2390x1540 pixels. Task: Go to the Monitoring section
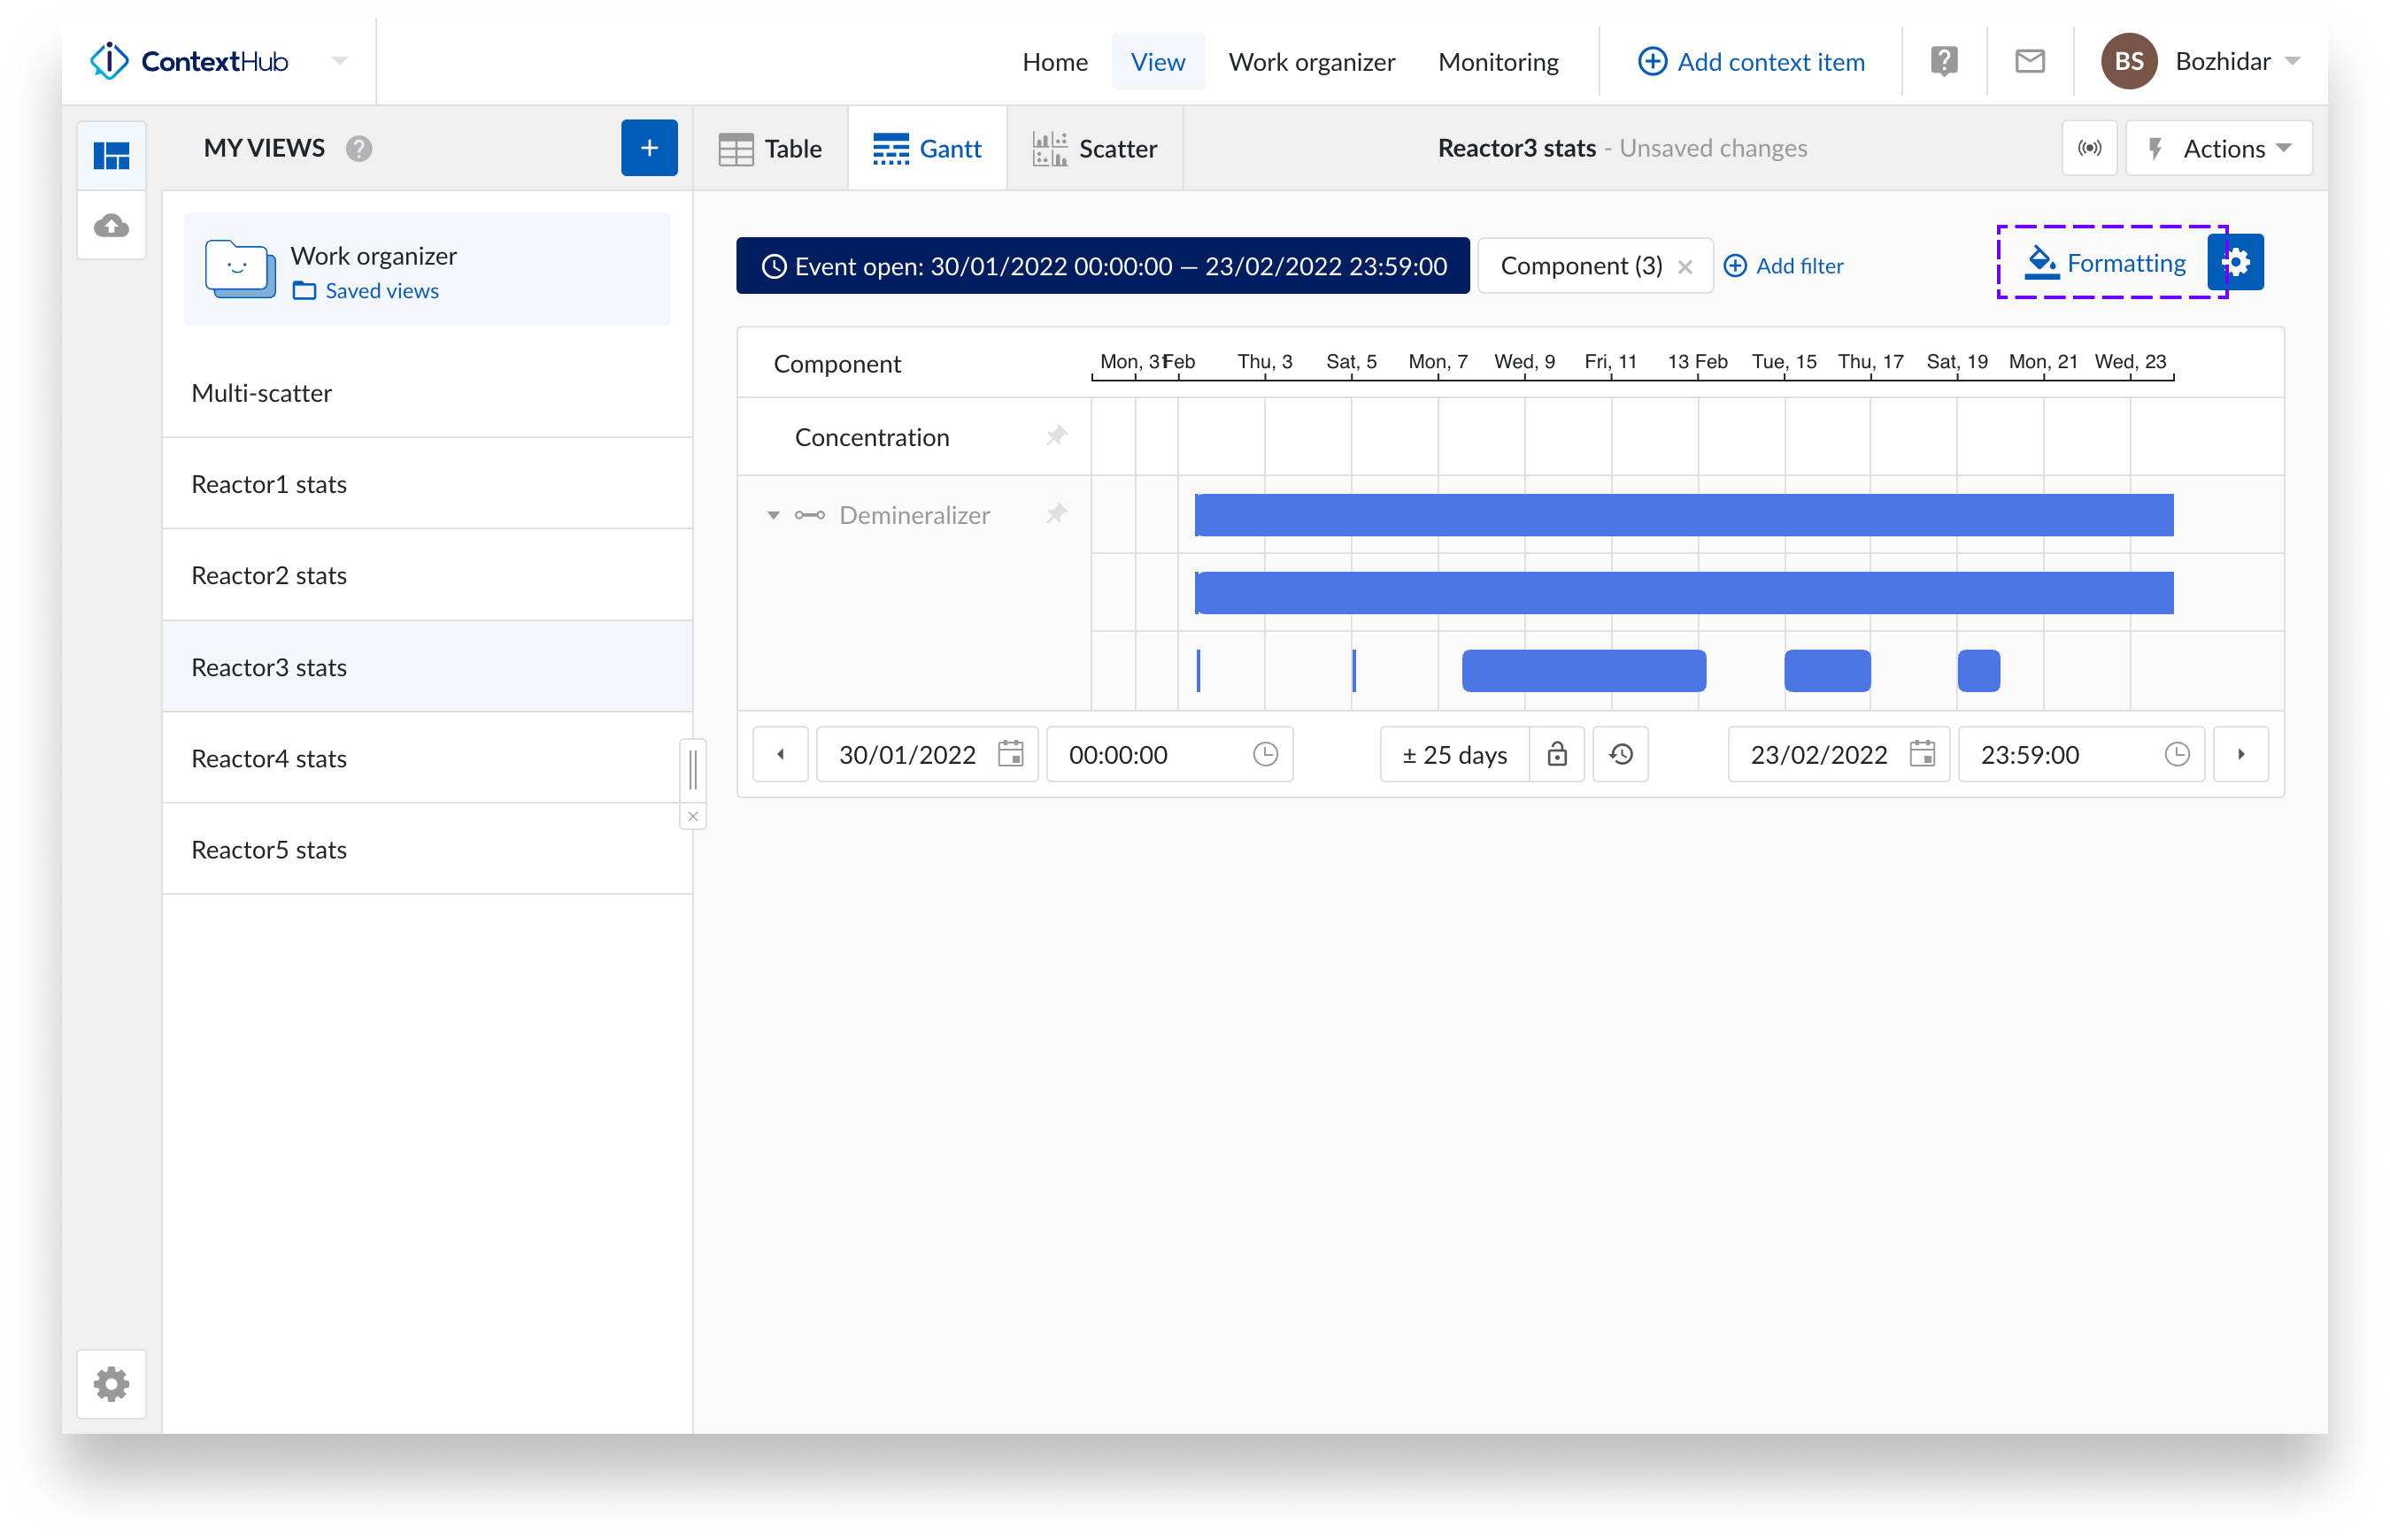pyautogui.click(x=1498, y=61)
